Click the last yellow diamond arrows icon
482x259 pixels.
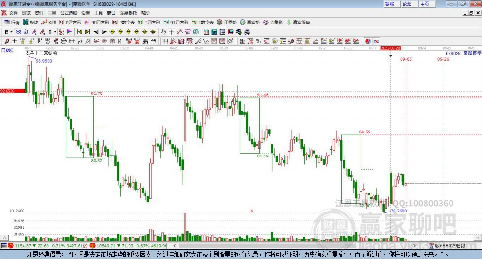tap(153, 32)
